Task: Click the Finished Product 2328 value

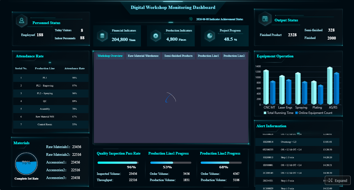Action: (x=292, y=35)
